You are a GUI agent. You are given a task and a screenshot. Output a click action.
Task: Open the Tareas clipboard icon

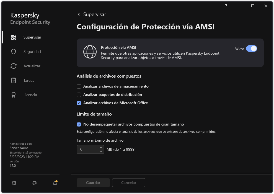point(13,80)
